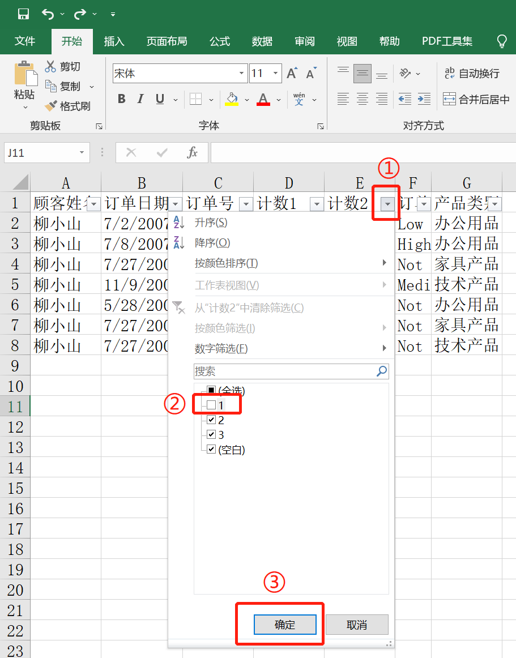
Task: Click Align Right icon
Action: click(x=382, y=99)
